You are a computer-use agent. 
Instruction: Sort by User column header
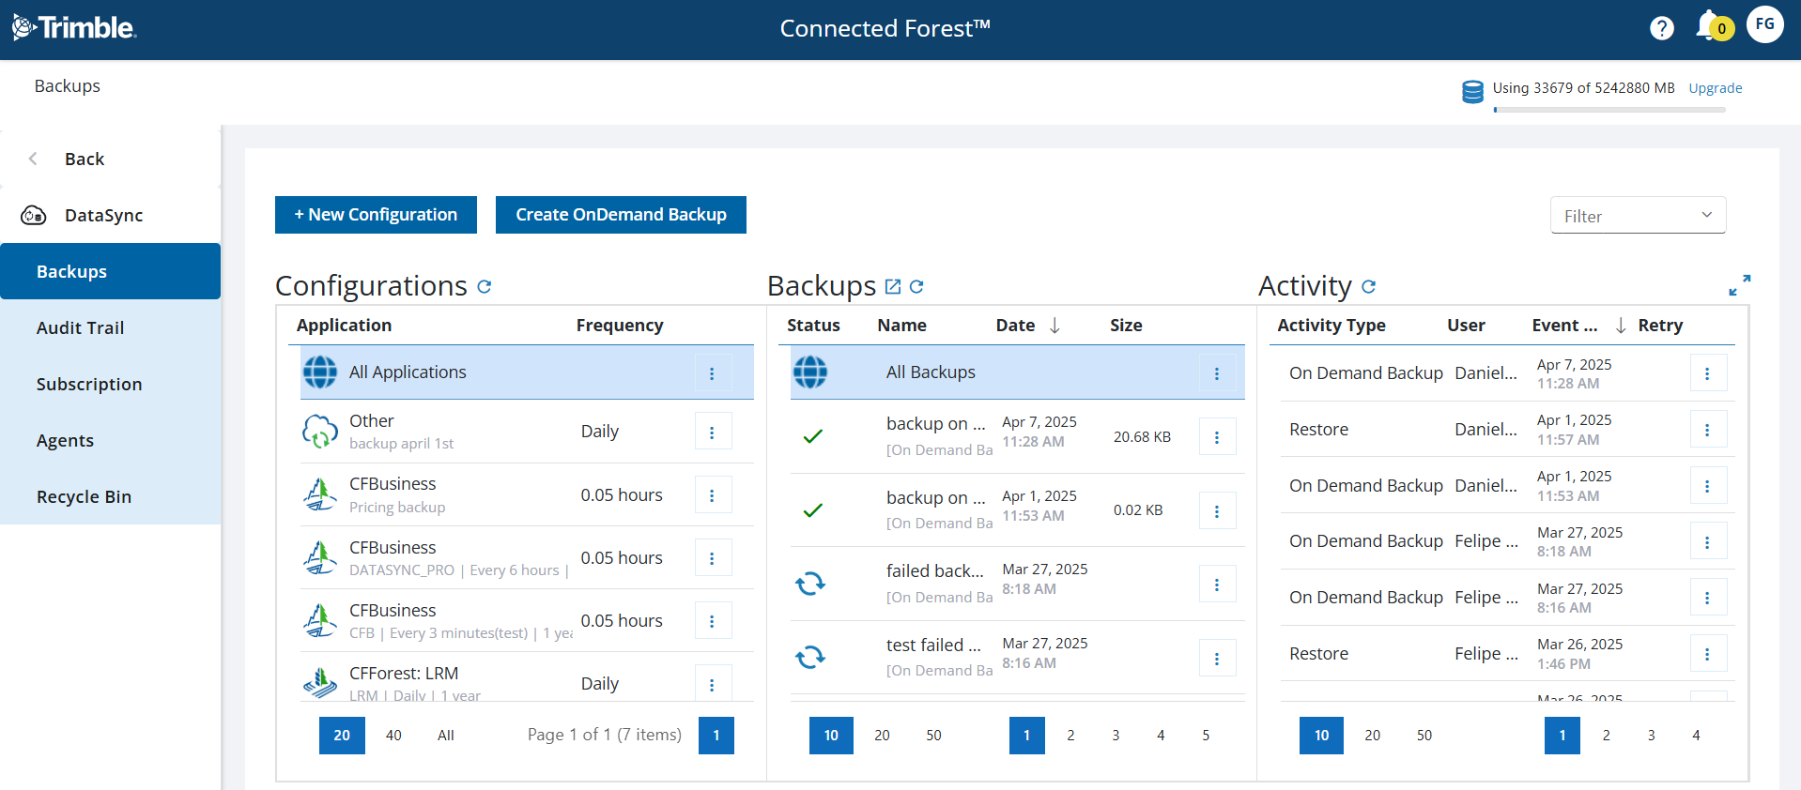click(1466, 326)
